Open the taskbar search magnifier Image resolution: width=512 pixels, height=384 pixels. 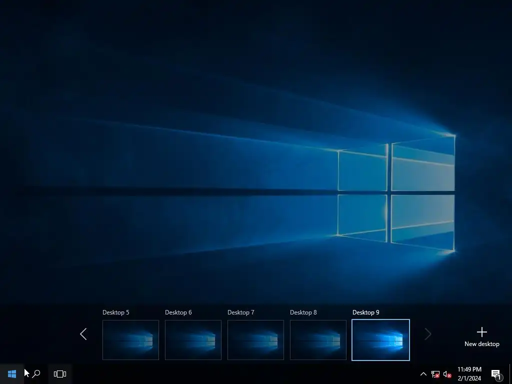click(x=36, y=374)
